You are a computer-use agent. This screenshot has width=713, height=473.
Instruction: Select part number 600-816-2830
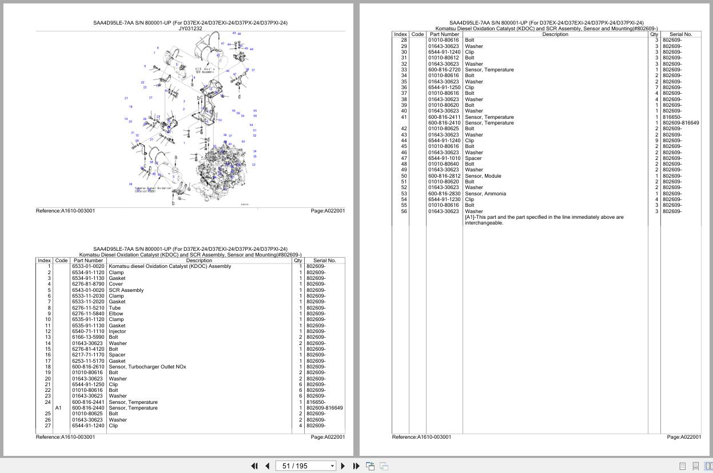click(x=444, y=194)
